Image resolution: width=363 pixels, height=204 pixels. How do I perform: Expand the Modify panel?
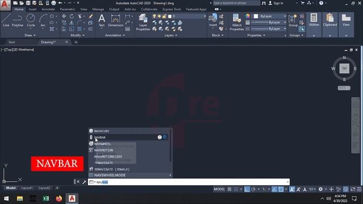[x=78, y=35]
